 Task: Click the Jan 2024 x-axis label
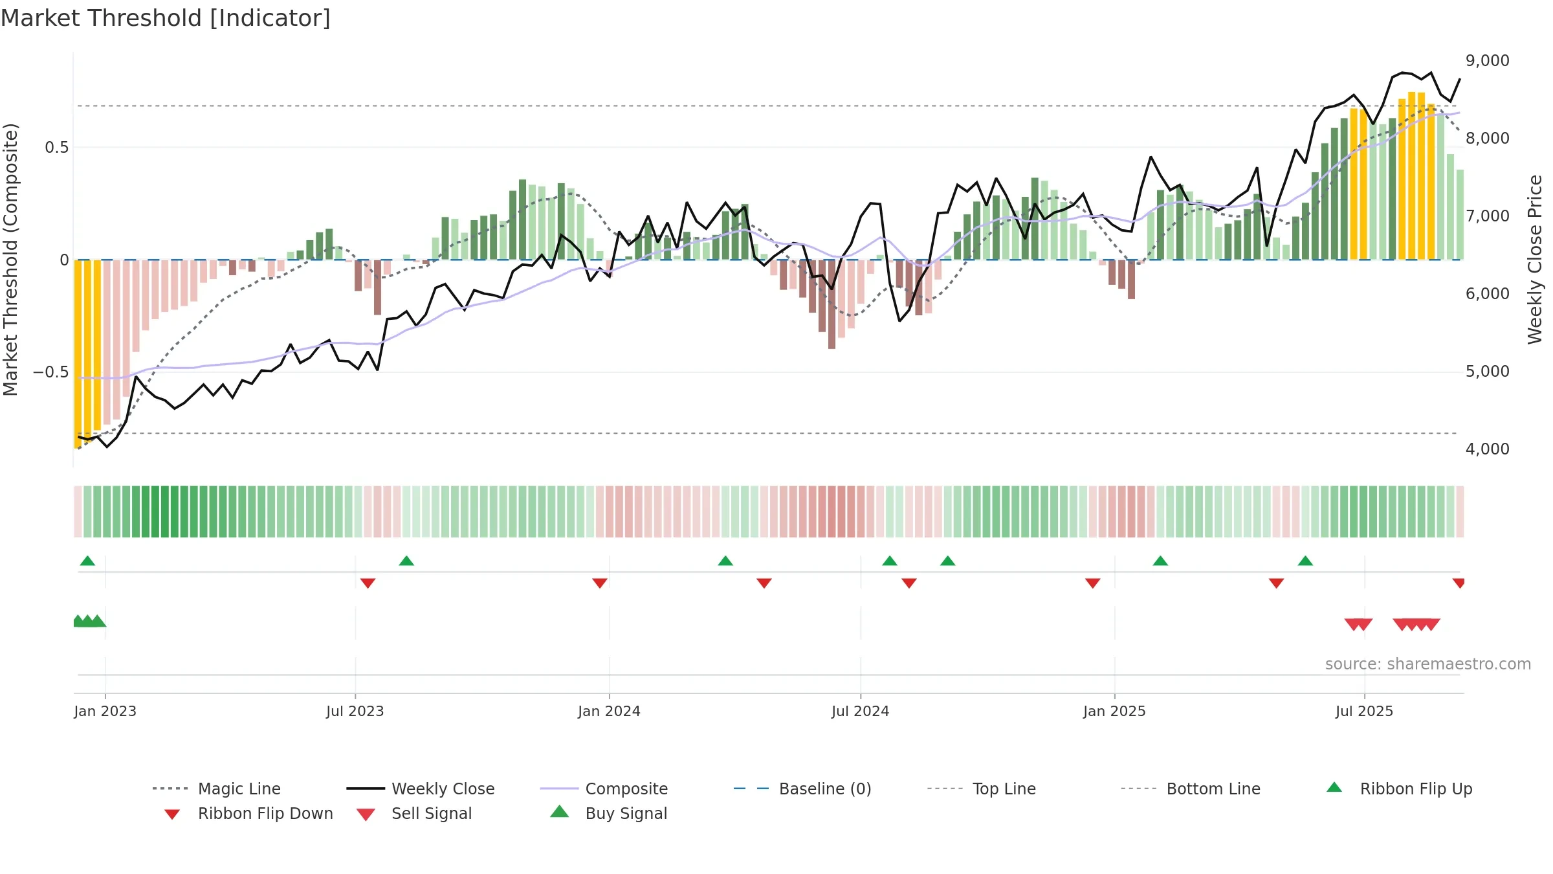pyautogui.click(x=610, y=711)
